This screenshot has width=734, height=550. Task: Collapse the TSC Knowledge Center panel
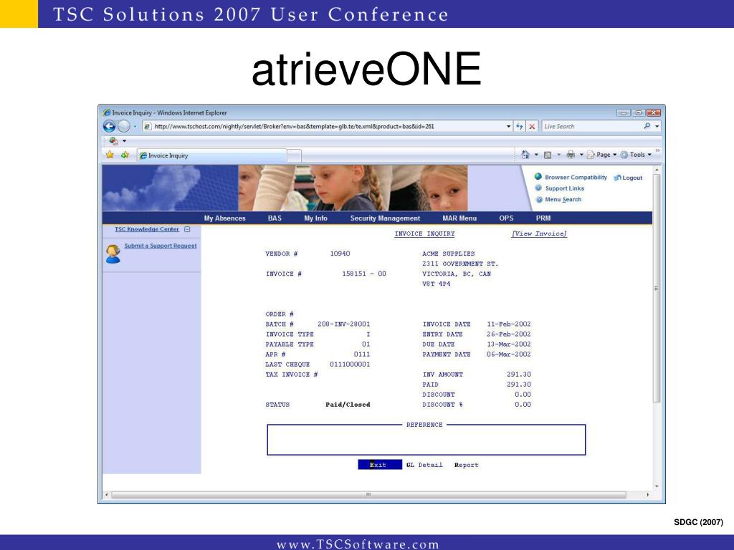click(x=187, y=229)
